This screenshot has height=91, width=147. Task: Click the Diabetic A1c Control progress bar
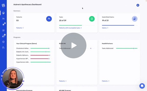(x=41, y=52)
